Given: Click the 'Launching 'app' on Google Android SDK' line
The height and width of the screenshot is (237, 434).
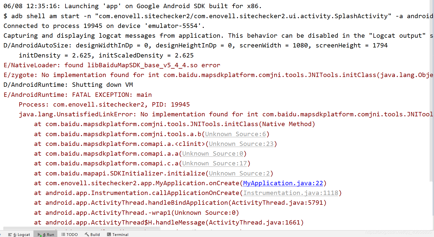Looking at the screenshot, I should coord(133,6).
